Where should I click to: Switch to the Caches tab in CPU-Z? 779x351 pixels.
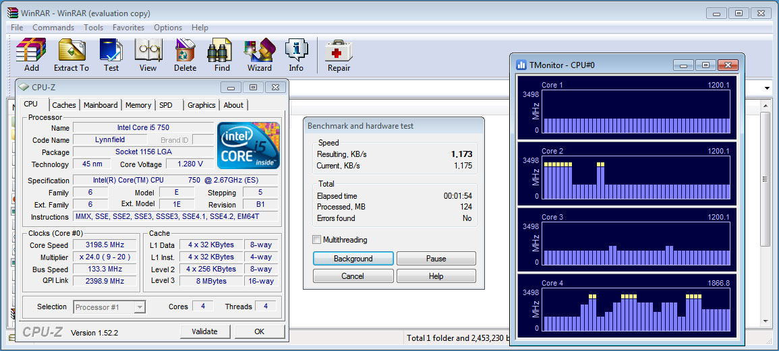pos(64,104)
